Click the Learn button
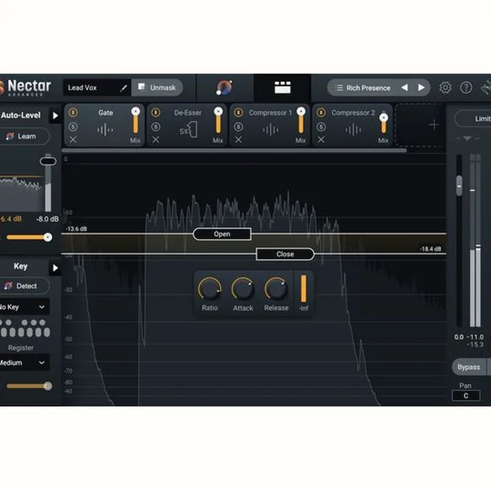491x491 pixels. coord(24,136)
